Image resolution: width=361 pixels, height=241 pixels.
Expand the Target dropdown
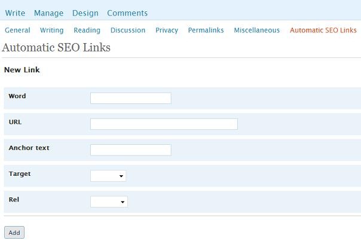coord(108,176)
